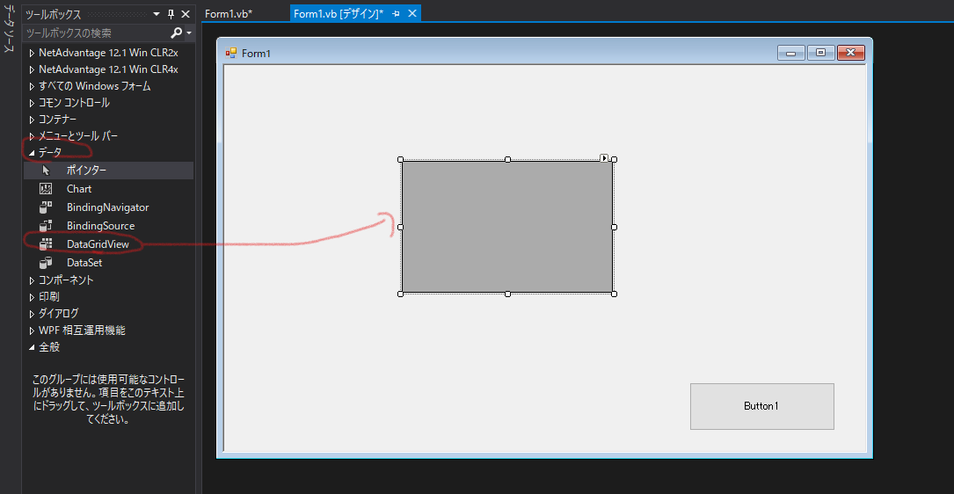Screen dimensions: 954x494
Task: Toggle auto-hide pin on ツールボックス panel
Action: click(171, 14)
